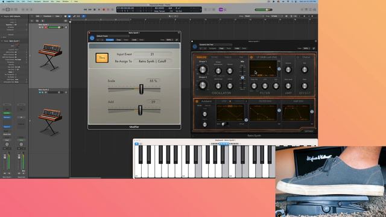
Task: Adjust first track's green volume slider
Action: click(55, 27)
